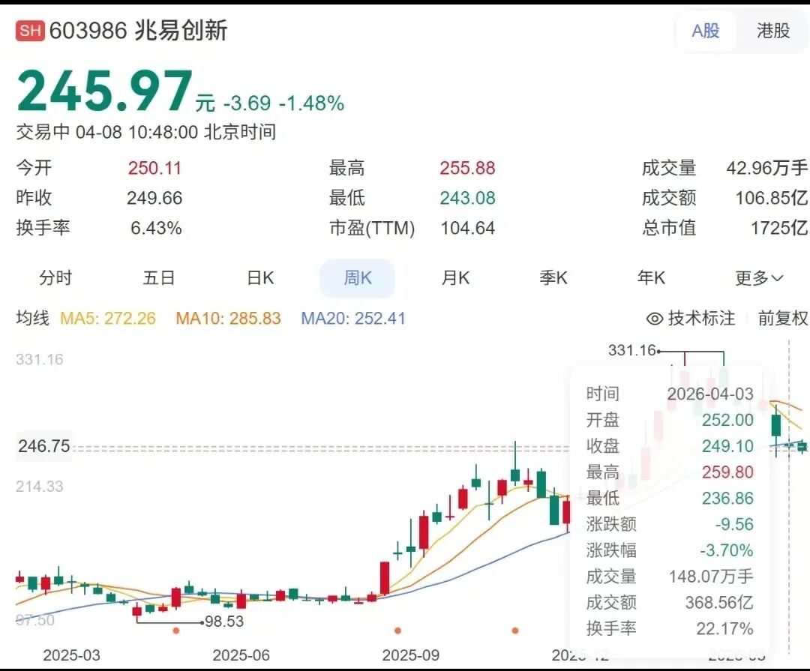The image size is (810, 671).
Task: Select the 周K weekly chart tab
Action: pos(358,278)
